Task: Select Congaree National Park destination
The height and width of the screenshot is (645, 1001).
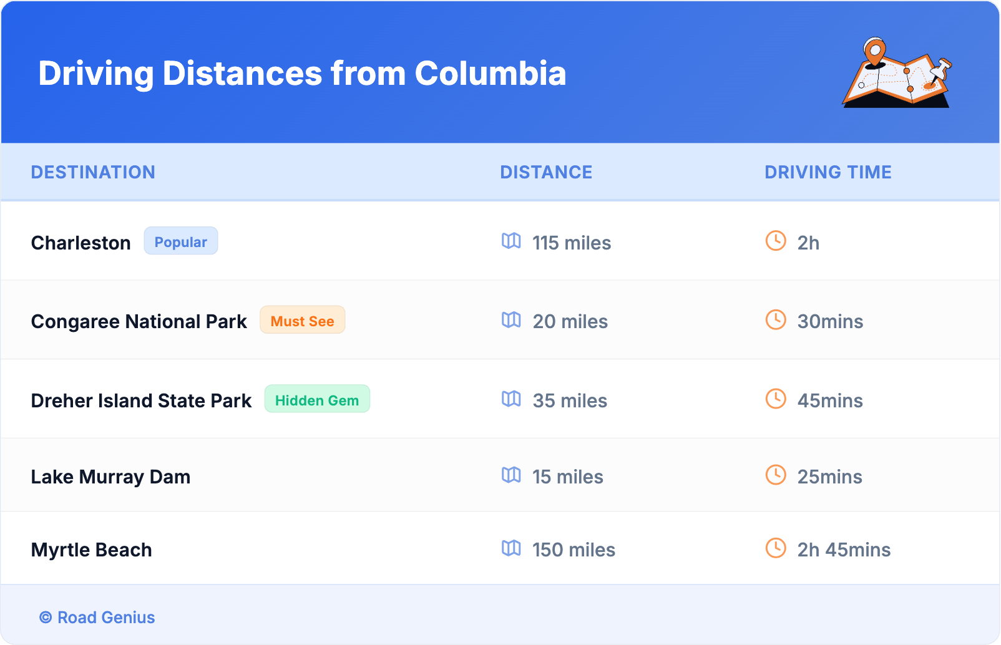Action: pyautogui.click(x=139, y=321)
